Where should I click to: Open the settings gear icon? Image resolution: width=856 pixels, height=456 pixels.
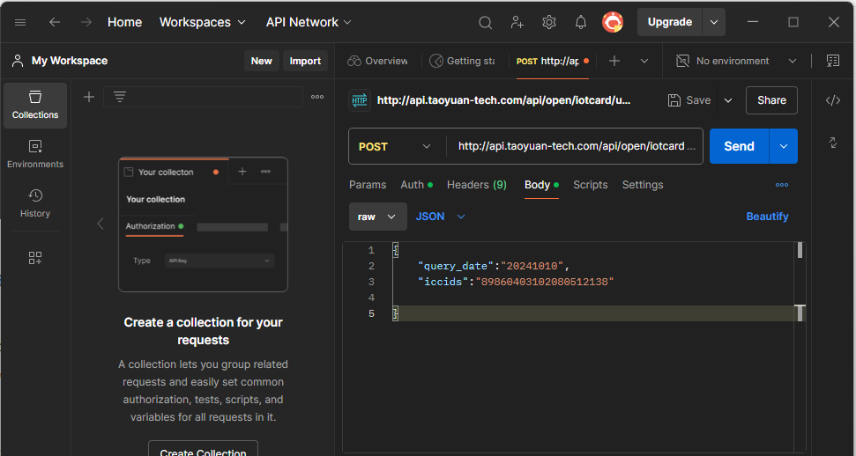tap(549, 23)
